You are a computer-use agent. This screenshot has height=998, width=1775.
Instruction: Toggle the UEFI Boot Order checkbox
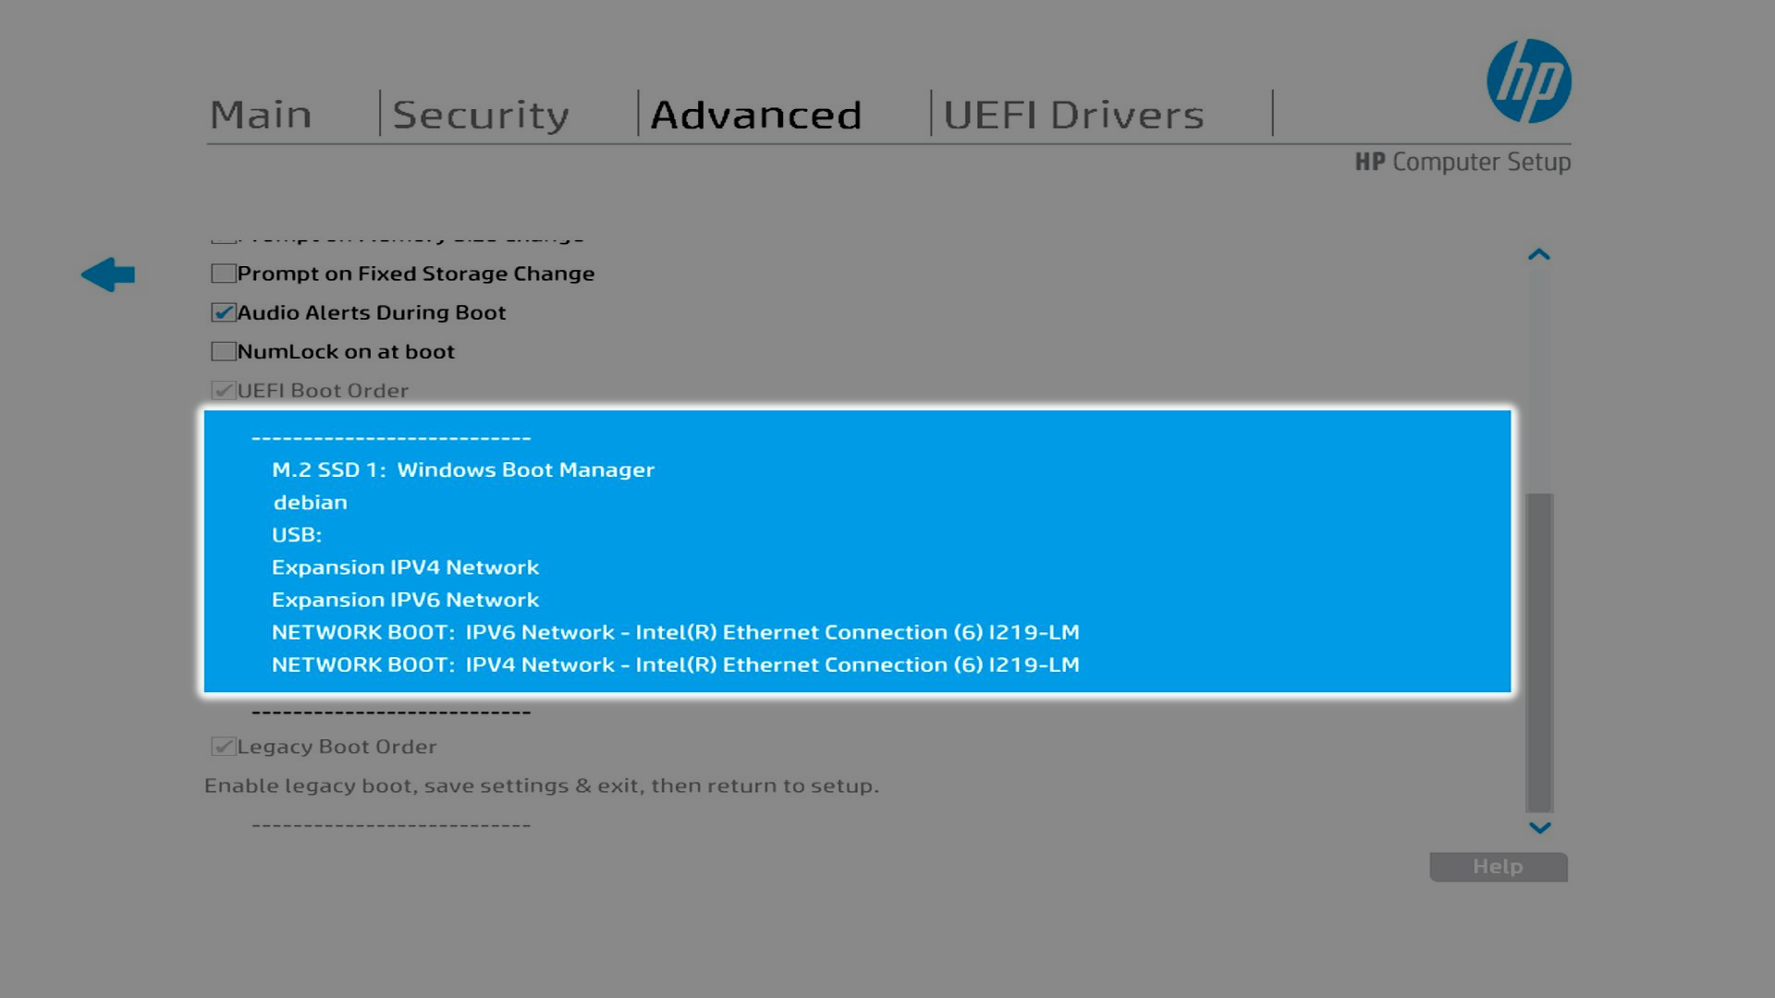click(223, 390)
